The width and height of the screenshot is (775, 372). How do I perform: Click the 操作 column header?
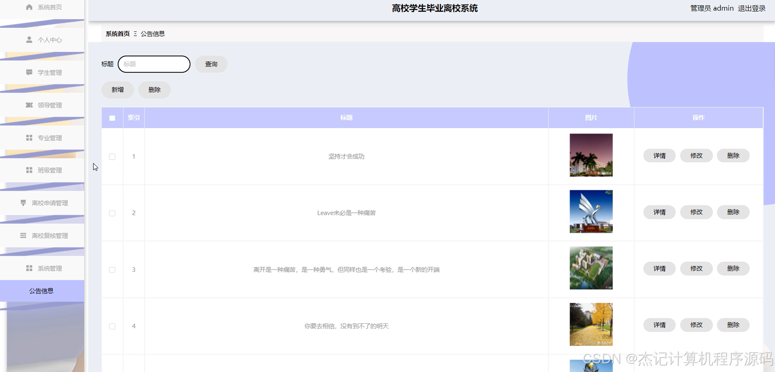point(699,118)
